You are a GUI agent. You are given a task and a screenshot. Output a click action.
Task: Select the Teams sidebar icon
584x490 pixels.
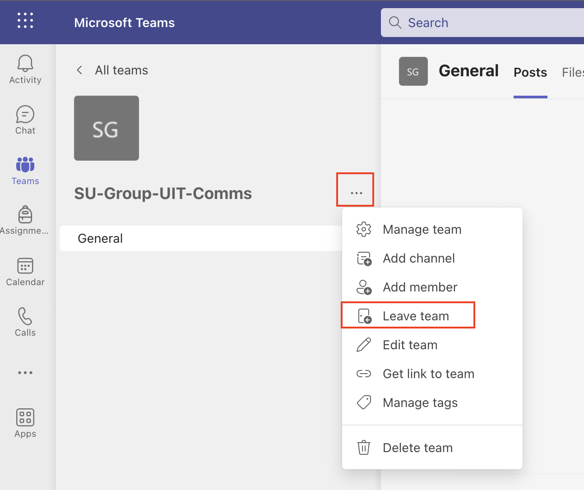[x=25, y=171]
